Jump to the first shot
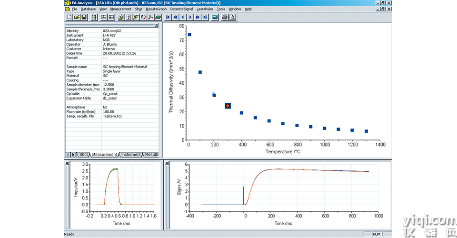Image resolution: width=457 pixels, height=238 pixels. pyautogui.click(x=168, y=17)
